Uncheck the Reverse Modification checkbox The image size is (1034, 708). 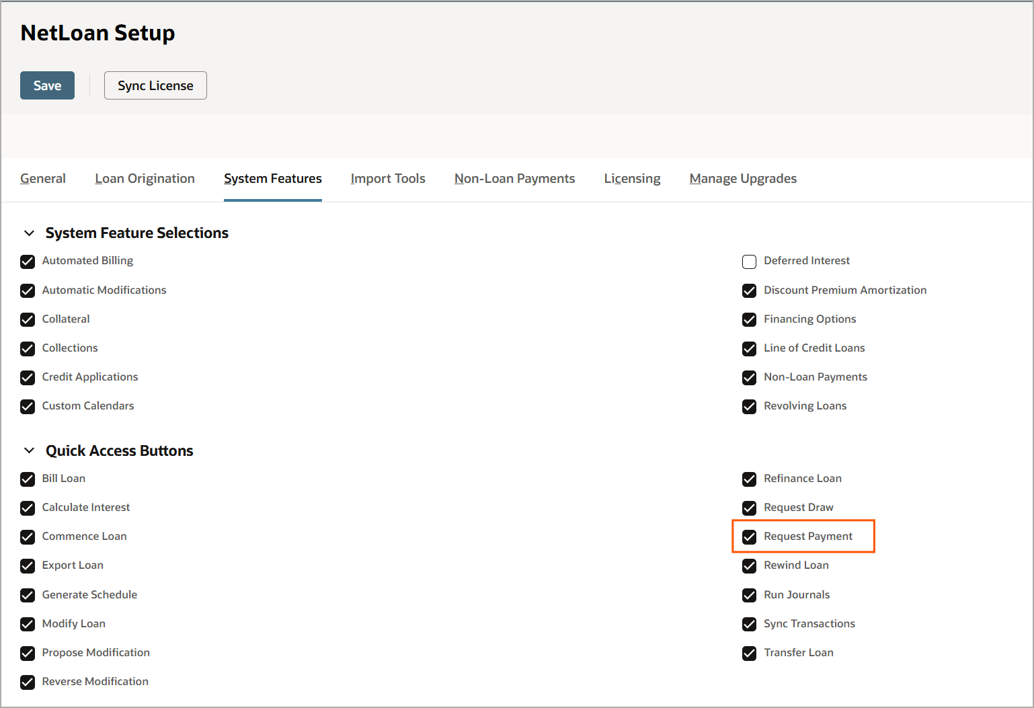pyautogui.click(x=28, y=682)
